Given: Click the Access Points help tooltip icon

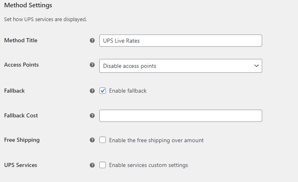Looking at the screenshot, I should pyautogui.click(x=92, y=65).
